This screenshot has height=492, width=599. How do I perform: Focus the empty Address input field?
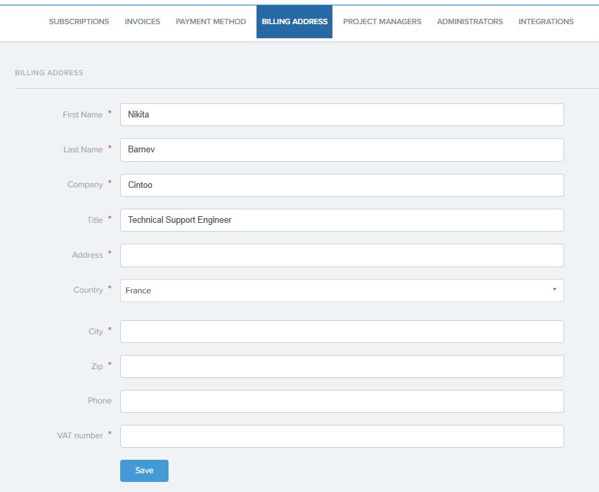[342, 255]
